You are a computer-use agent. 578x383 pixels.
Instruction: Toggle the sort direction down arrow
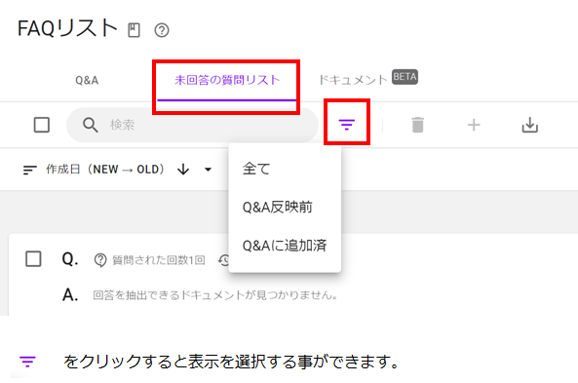(183, 170)
